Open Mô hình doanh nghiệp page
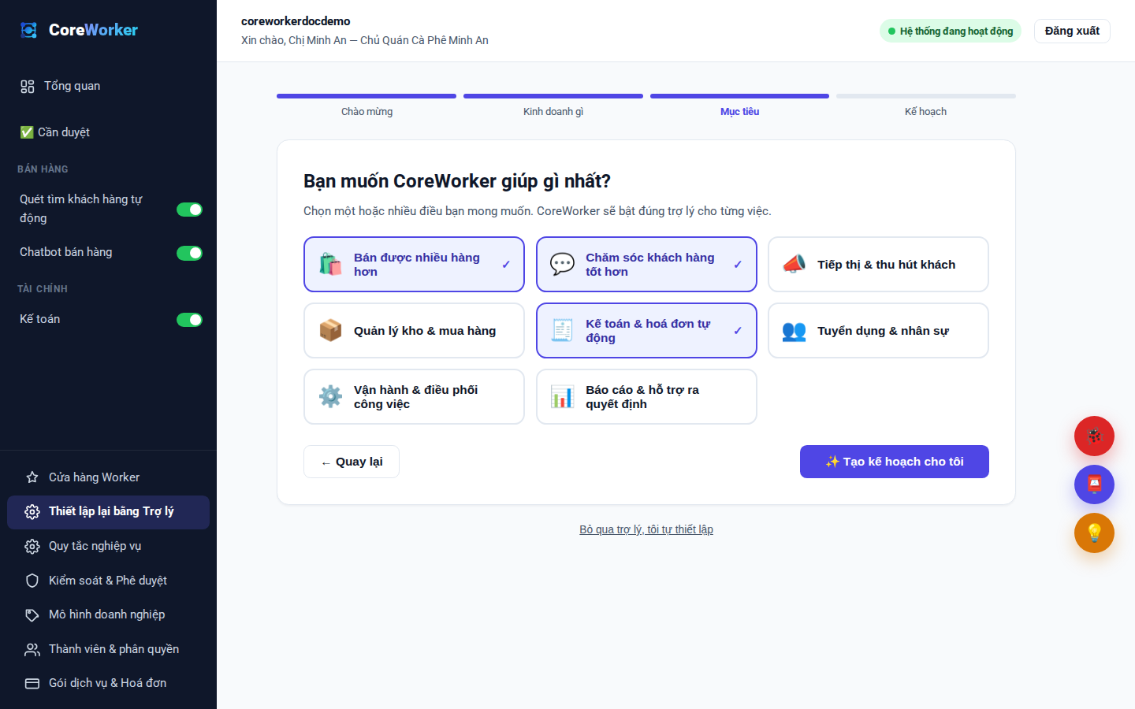1135x709 pixels. pyautogui.click(x=108, y=615)
